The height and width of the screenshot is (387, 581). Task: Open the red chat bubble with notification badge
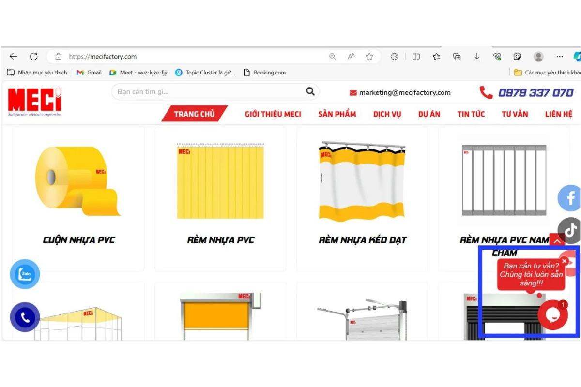(552, 315)
